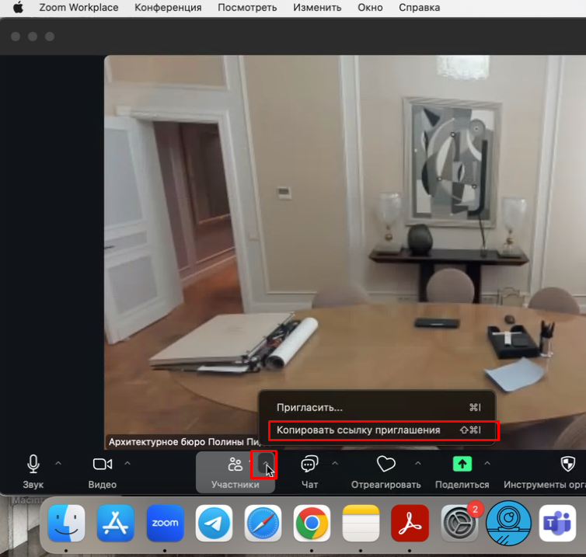Open Microsoft Teams in the Dock

556,523
